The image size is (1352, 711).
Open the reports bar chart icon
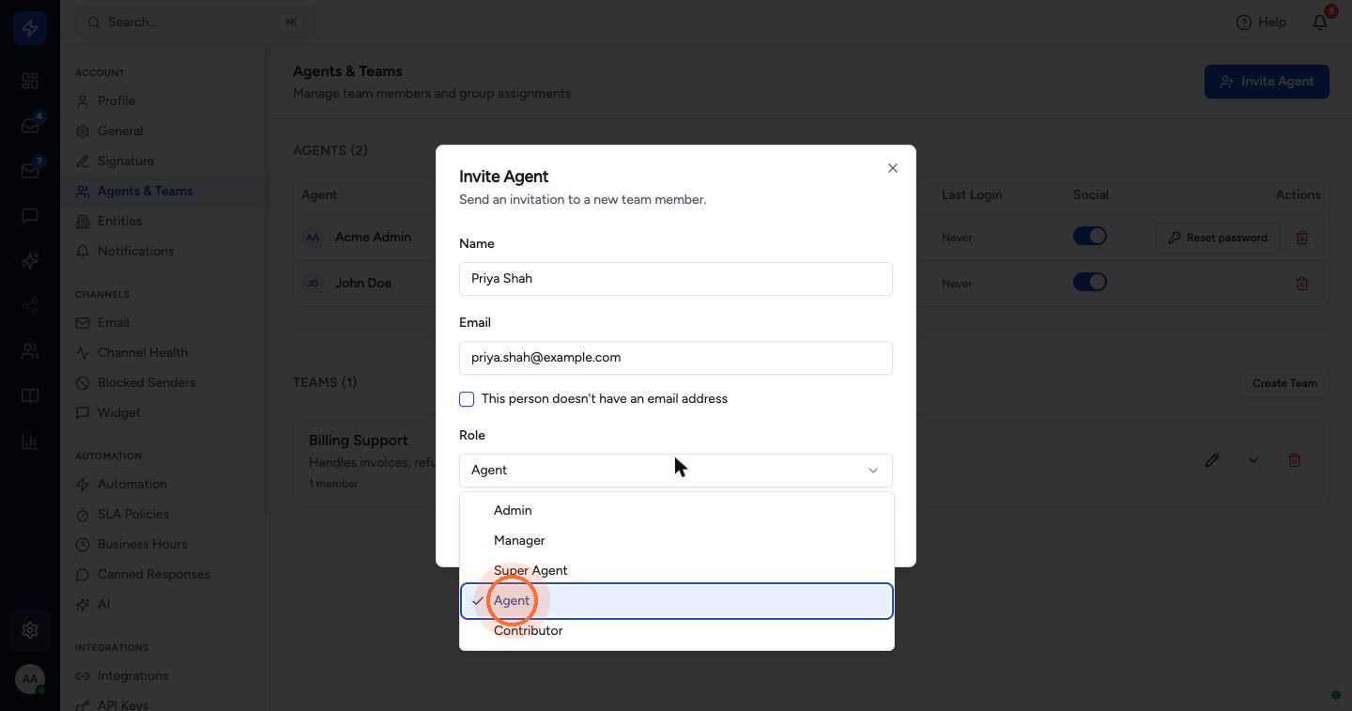[30, 441]
